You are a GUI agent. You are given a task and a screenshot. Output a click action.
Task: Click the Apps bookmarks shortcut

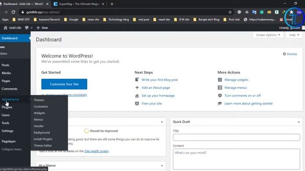pos(5,19)
